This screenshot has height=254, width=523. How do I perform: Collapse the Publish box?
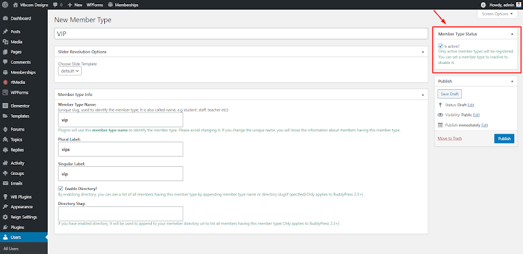coord(512,81)
